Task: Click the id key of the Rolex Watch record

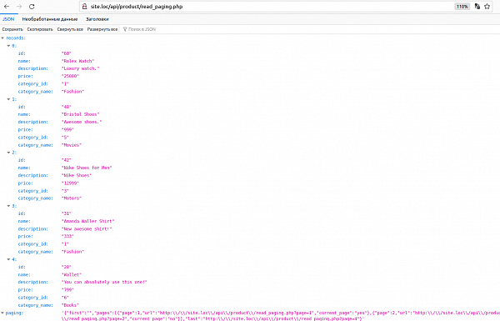Action: coord(22,53)
